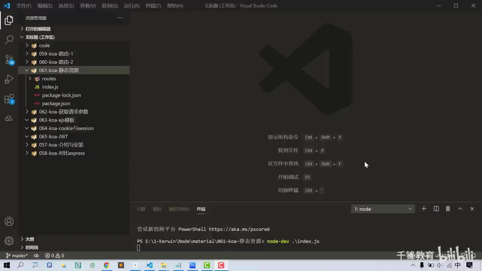
Task: Open the Manage gear menu
Action: tap(9, 241)
